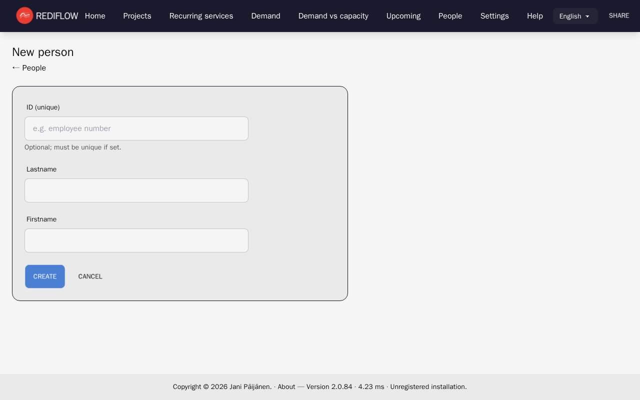
Task: Cancel the new person form
Action: coord(90,276)
